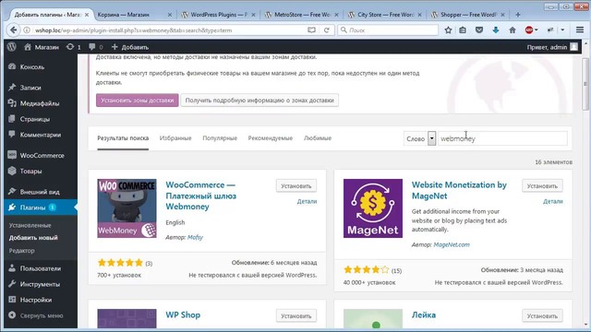
Task: Open the bookmarks list clipboard icon
Action: [x=463, y=30]
